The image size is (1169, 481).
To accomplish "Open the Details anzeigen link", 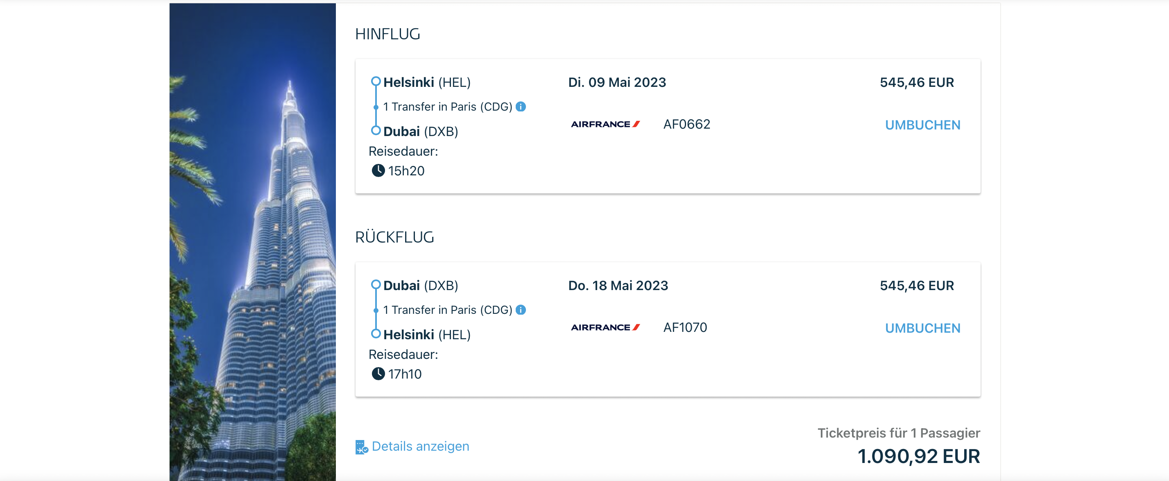I will coord(420,447).
